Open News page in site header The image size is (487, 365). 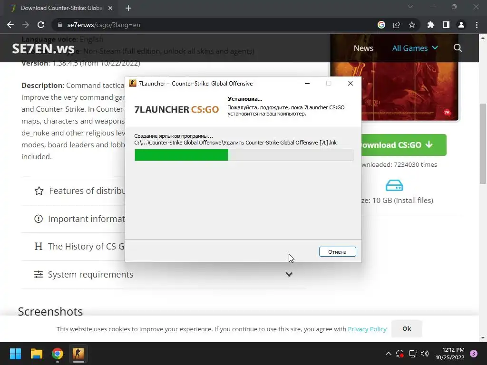click(x=363, y=48)
